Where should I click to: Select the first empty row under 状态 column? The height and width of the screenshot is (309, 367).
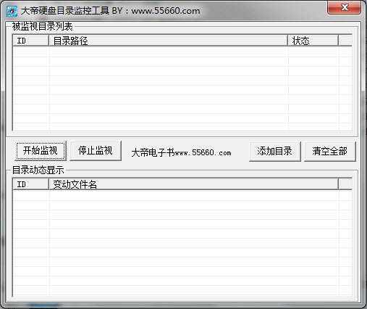click(x=313, y=52)
